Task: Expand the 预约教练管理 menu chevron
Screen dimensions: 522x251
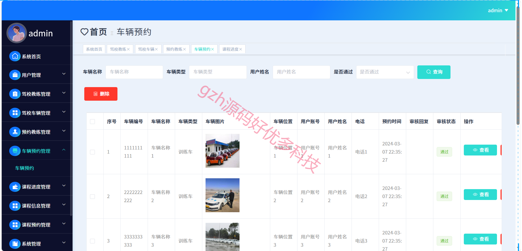Action: point(64,131)
